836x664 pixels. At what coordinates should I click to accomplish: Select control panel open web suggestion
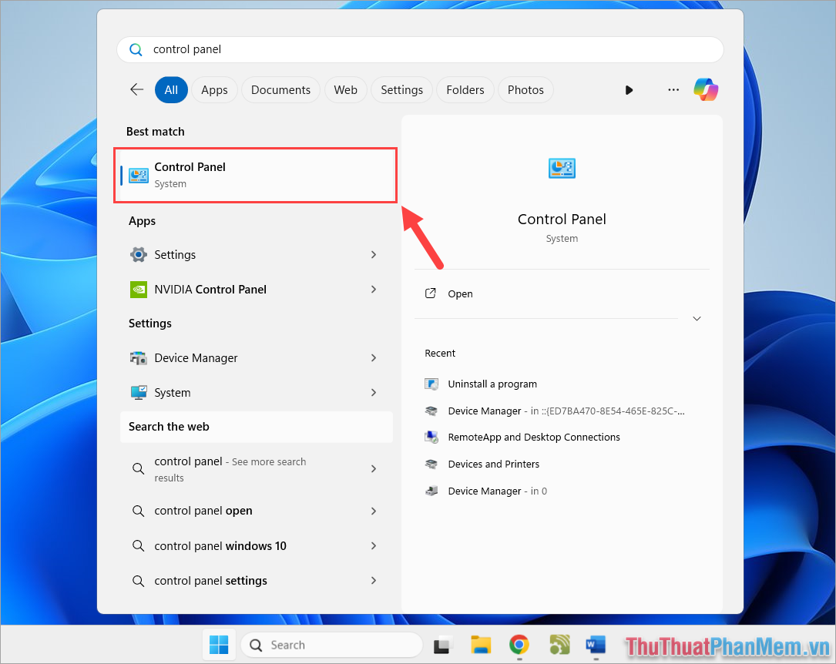coord(257,511)
